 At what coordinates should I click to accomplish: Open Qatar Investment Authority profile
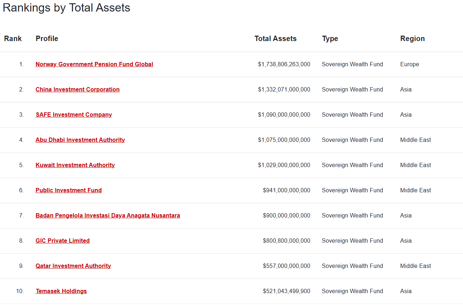[x=73, y=266]
